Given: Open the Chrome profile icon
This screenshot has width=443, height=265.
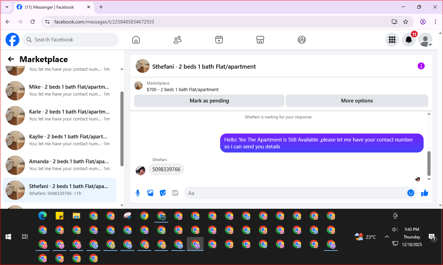Looking at the screenshot, I should click(x=423, y=22).
